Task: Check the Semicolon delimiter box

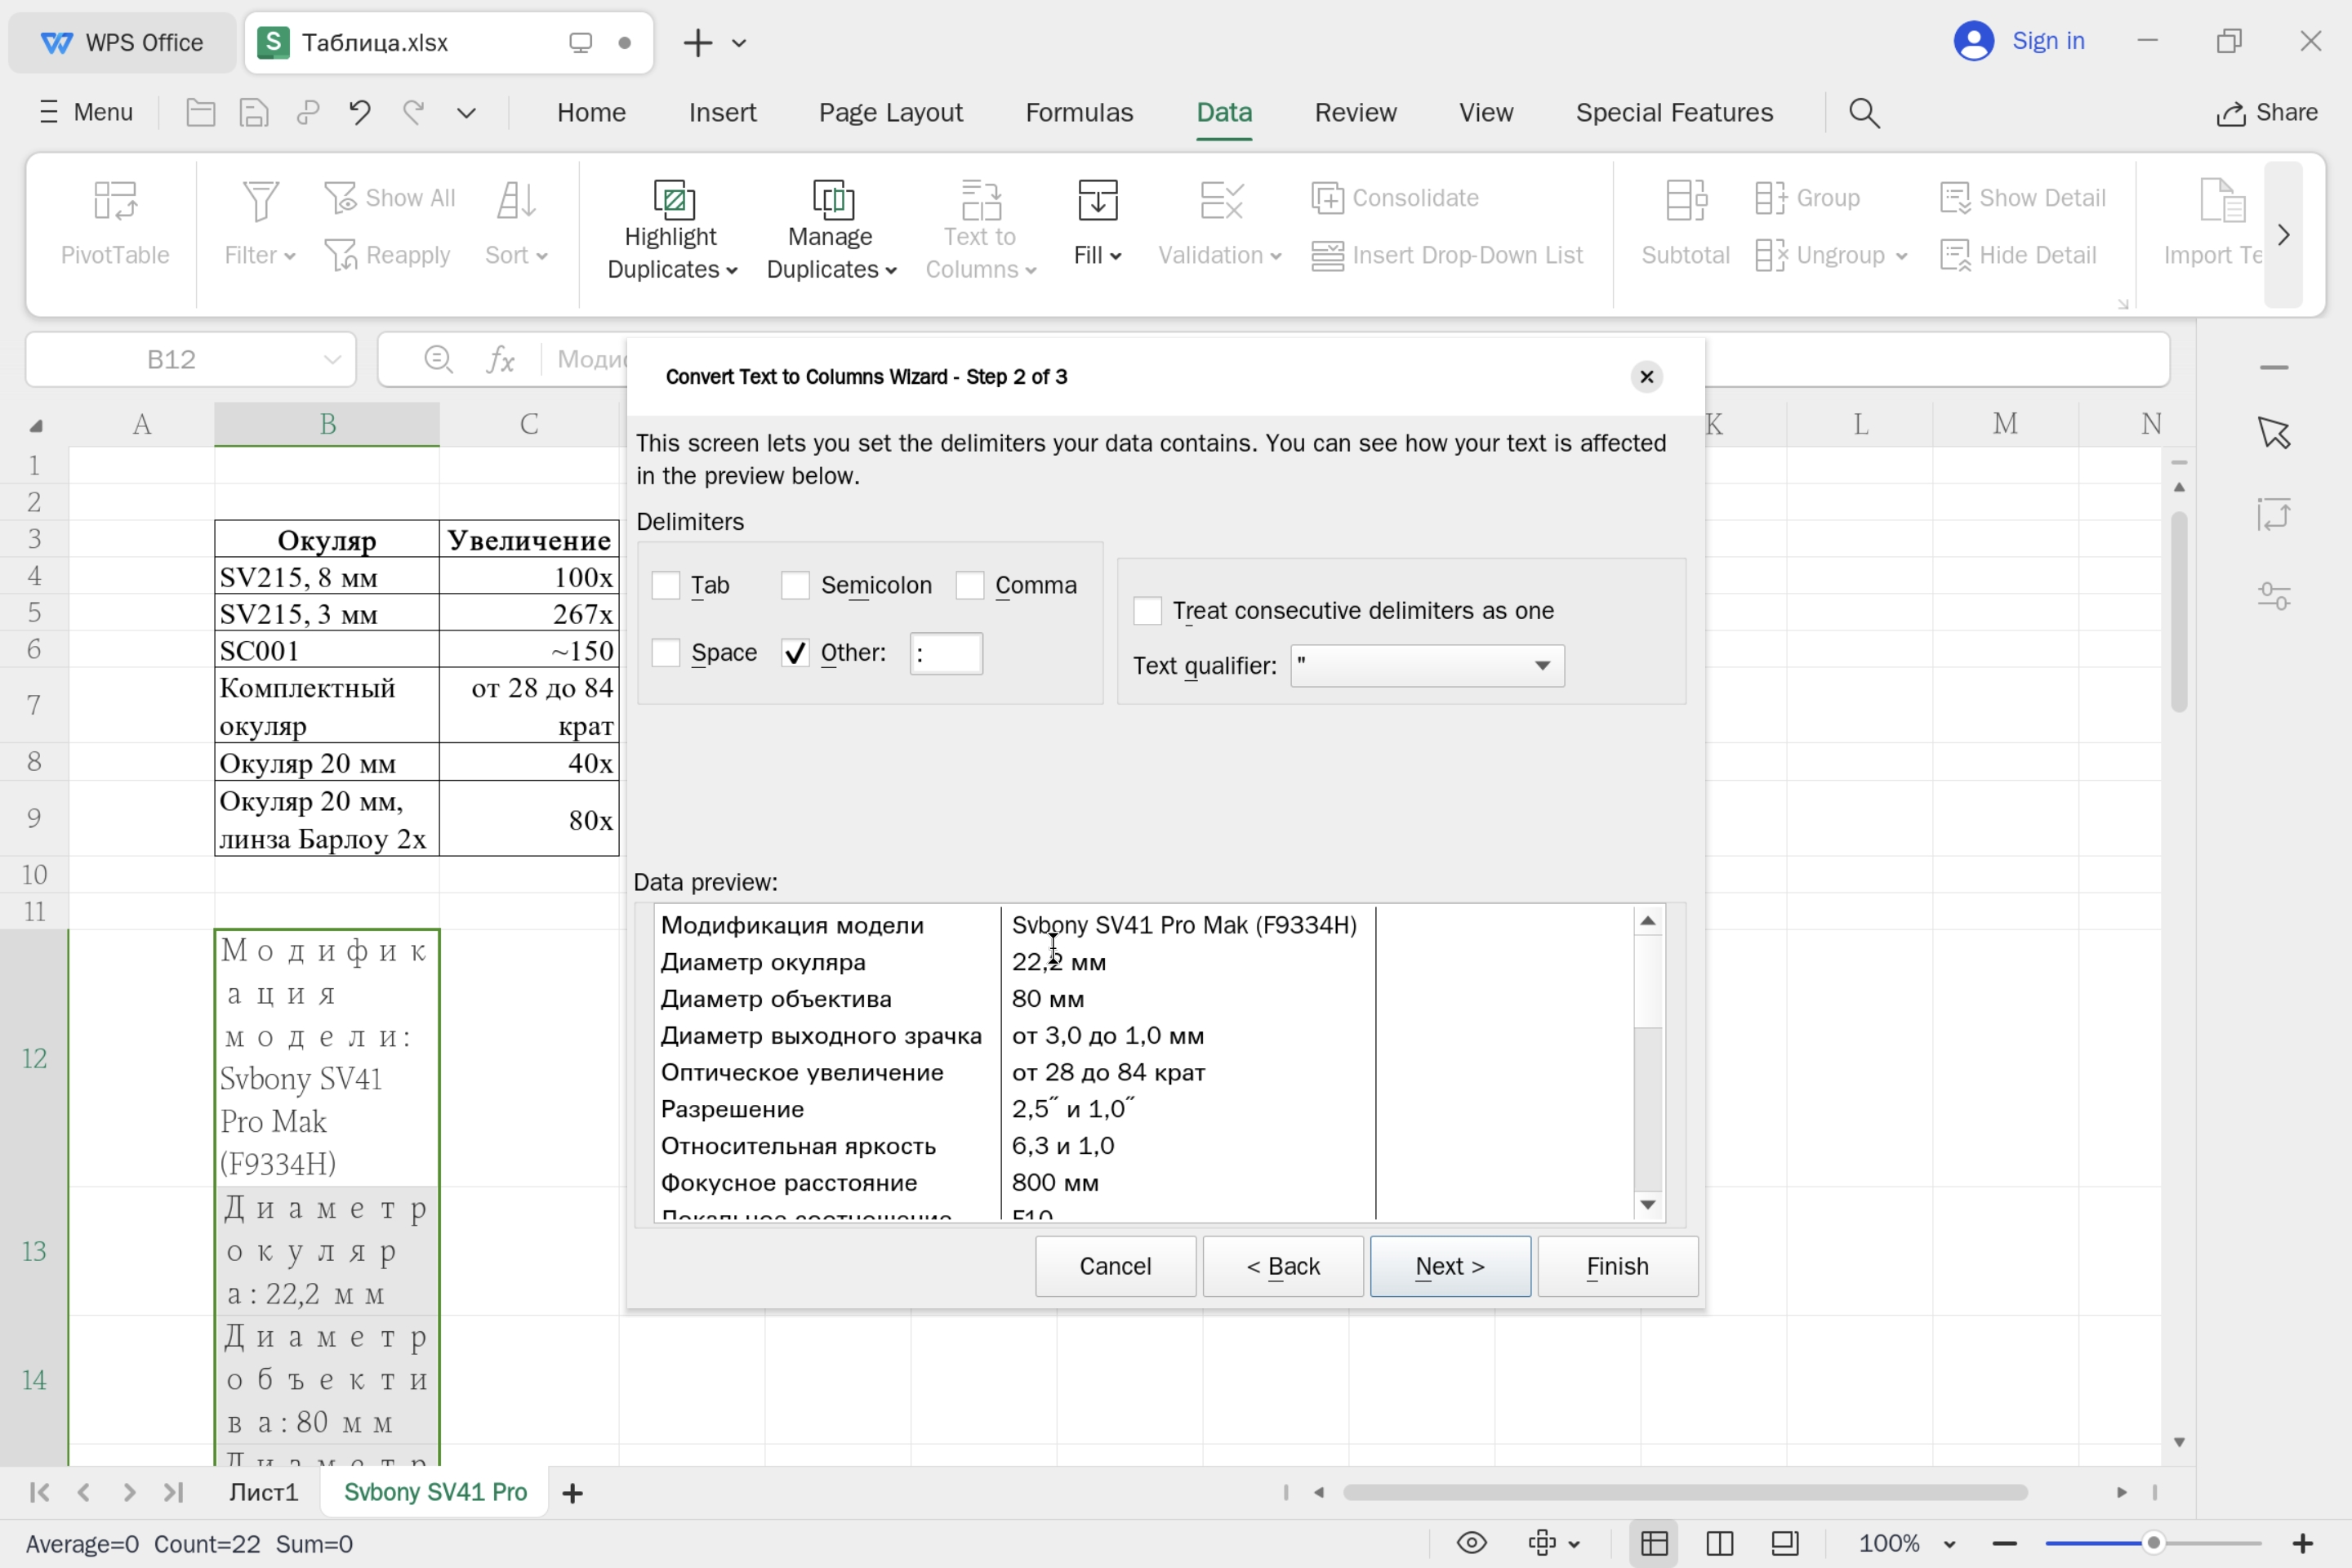Action: coord(795,586)
